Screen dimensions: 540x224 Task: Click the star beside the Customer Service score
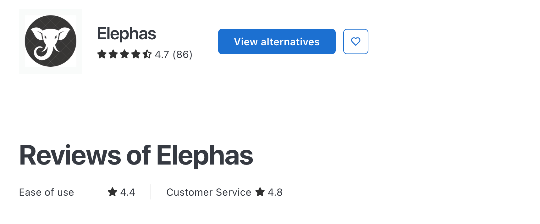[260, 192]
